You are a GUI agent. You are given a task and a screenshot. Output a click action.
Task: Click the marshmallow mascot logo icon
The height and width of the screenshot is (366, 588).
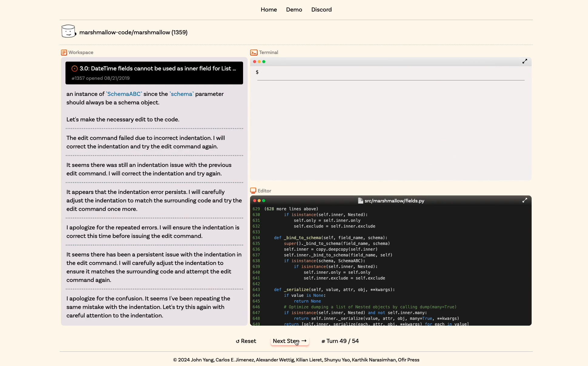click(x=68, y=31)
